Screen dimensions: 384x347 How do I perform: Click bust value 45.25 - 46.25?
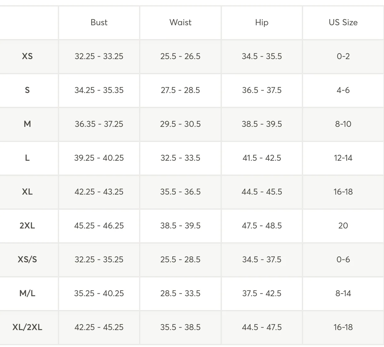pyautogui.click(x=99, y=226)
